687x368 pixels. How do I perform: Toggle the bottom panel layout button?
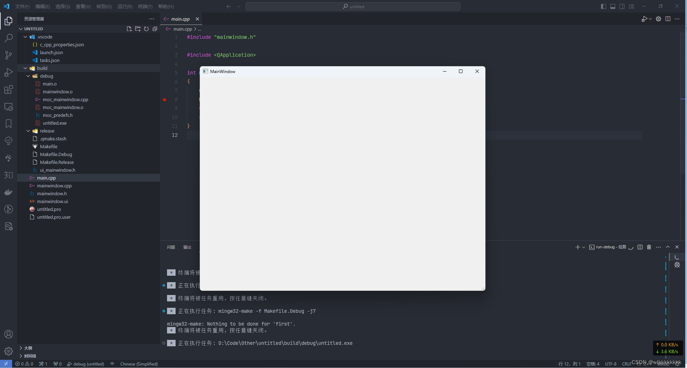click(x=613, y=6)
